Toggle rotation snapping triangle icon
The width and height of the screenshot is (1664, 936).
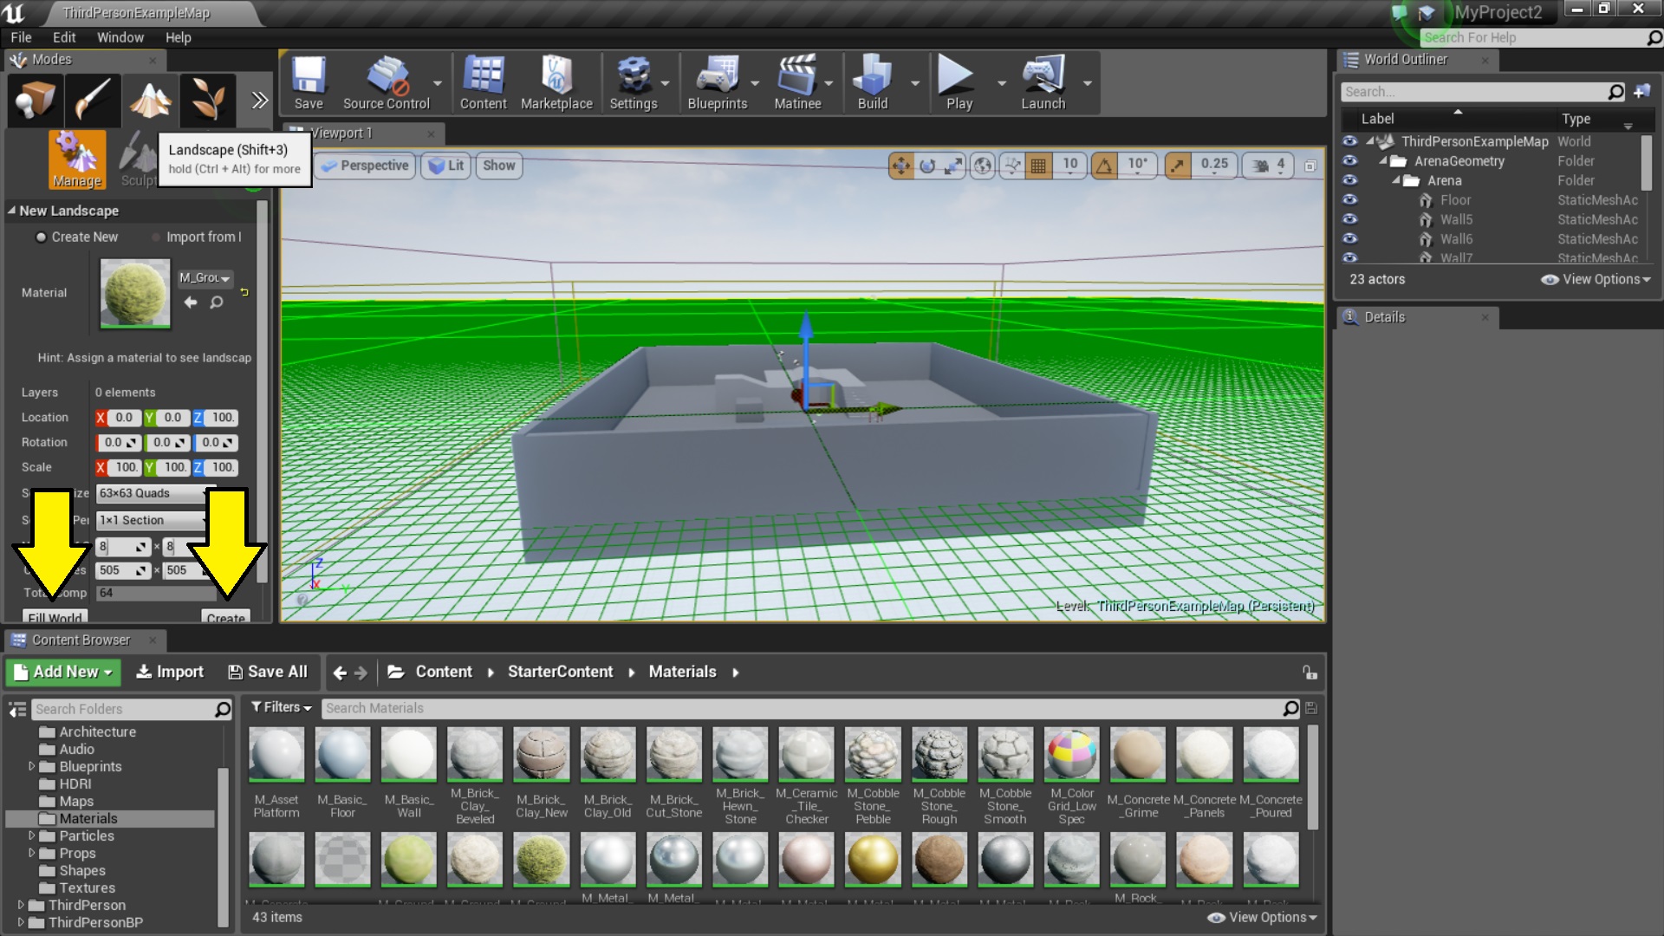click(1104, 166)
